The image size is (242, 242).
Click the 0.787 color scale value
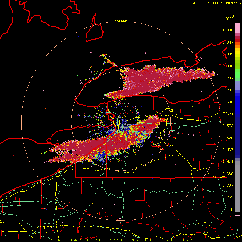click(228, 78)
